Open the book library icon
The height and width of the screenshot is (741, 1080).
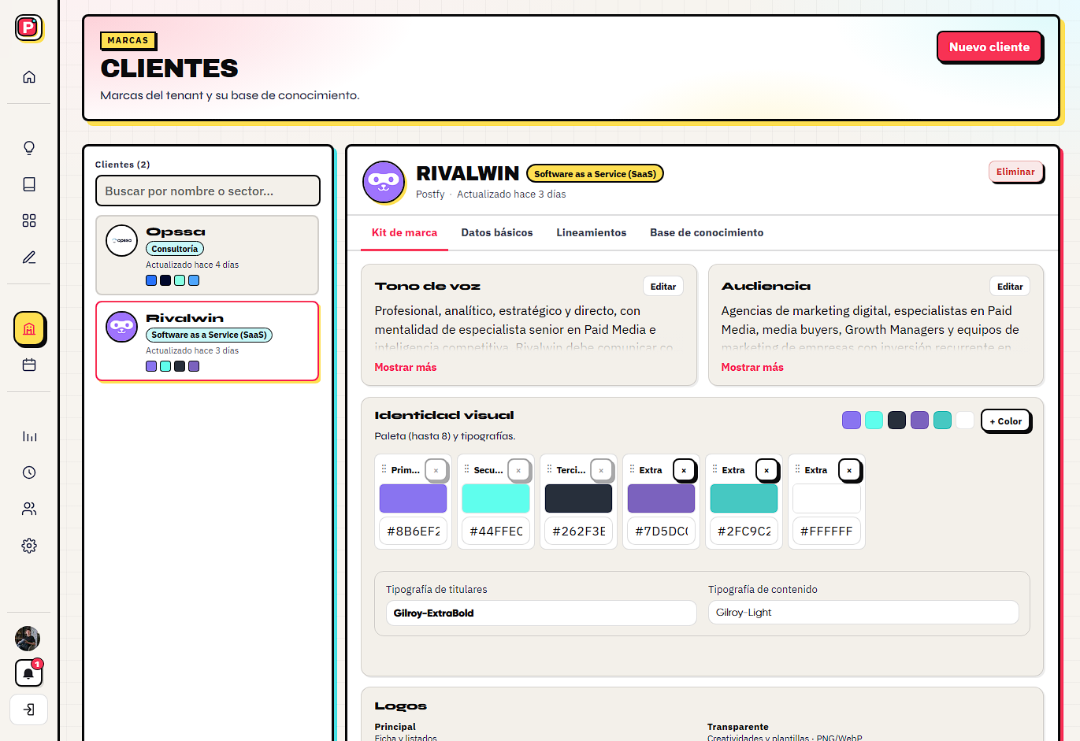[29, 184]
